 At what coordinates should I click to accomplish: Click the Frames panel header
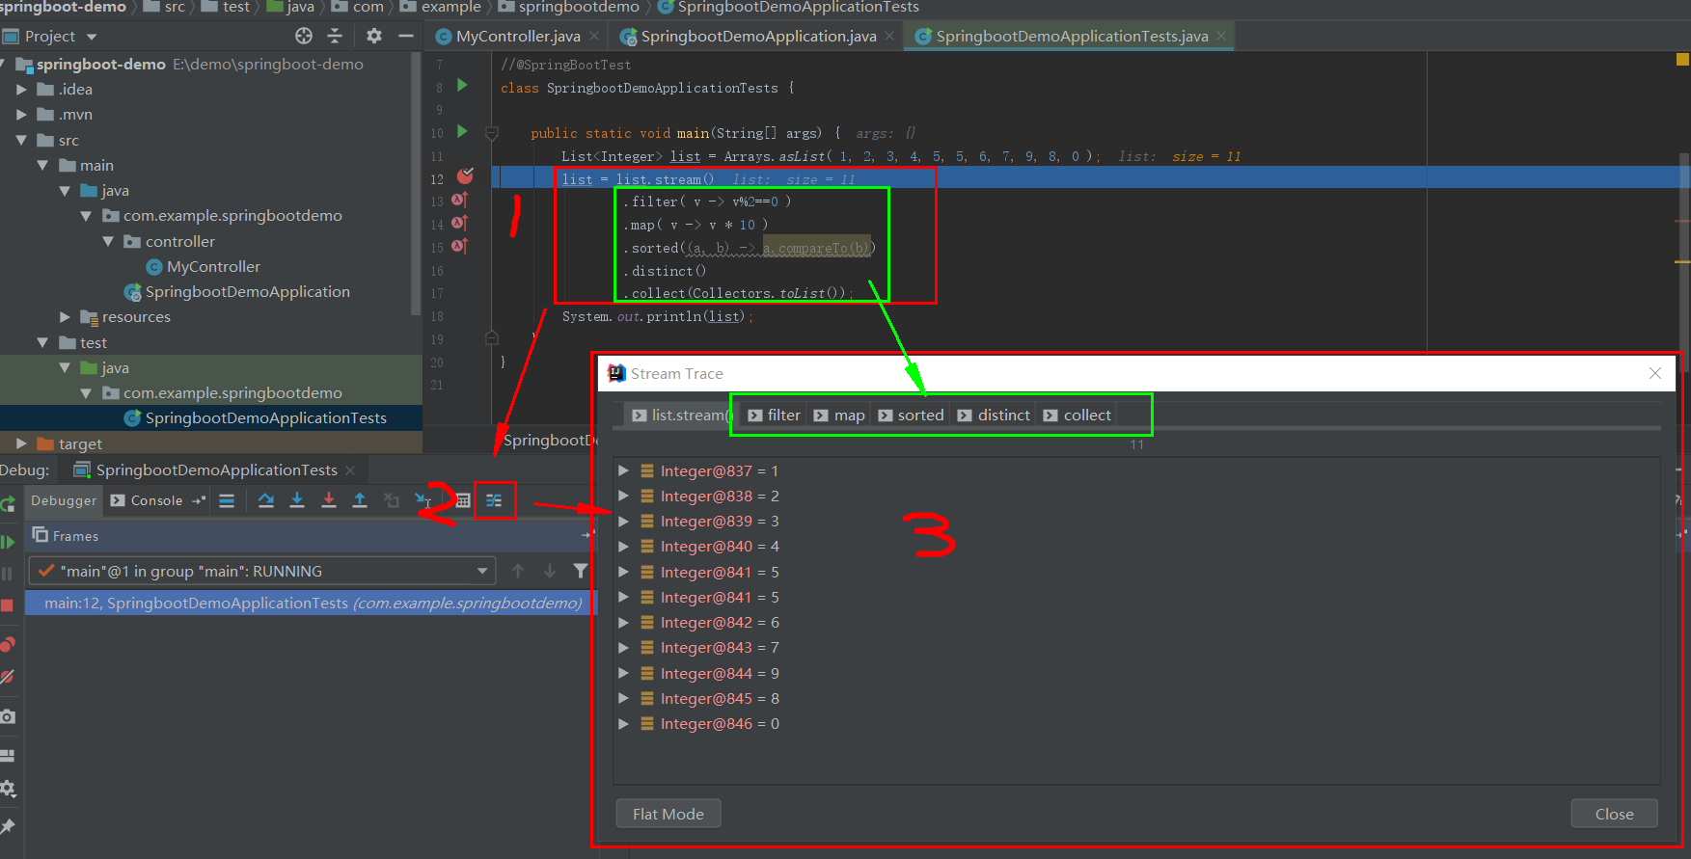(x=309, y=535)
